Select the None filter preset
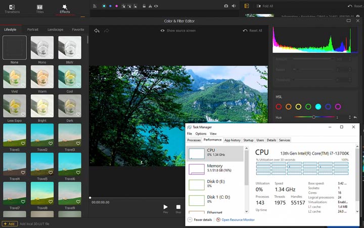This screenshot has width=364, height=228. [14, 48]
